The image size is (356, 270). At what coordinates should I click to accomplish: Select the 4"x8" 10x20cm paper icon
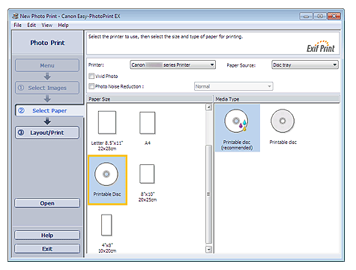[106, 225]
